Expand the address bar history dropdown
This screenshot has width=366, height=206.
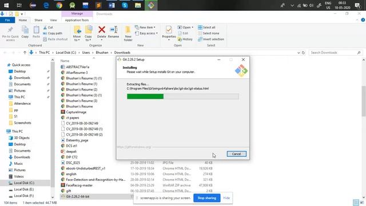[x=299, y=53]
